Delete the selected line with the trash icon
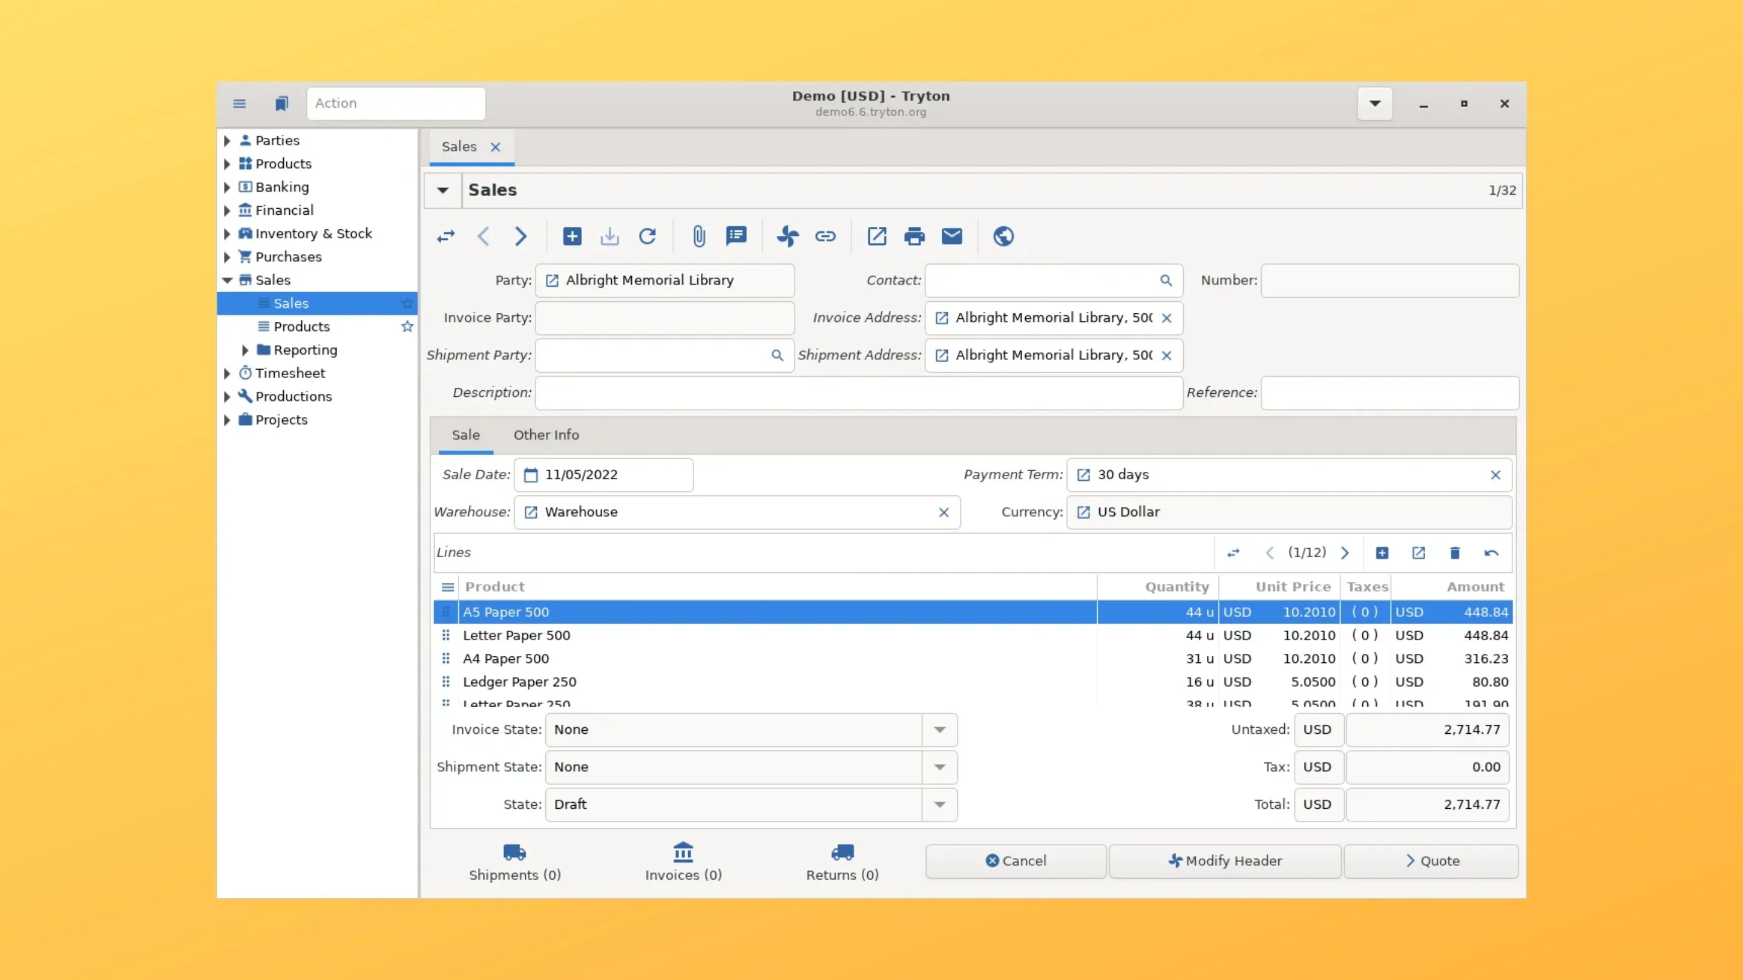Image resolution: width=1743 pixels, height=980 pixels. point(1455,552)
